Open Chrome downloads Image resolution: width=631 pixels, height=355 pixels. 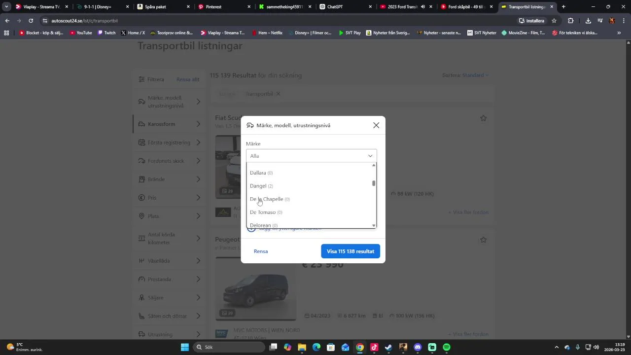(x=588, y=21)
